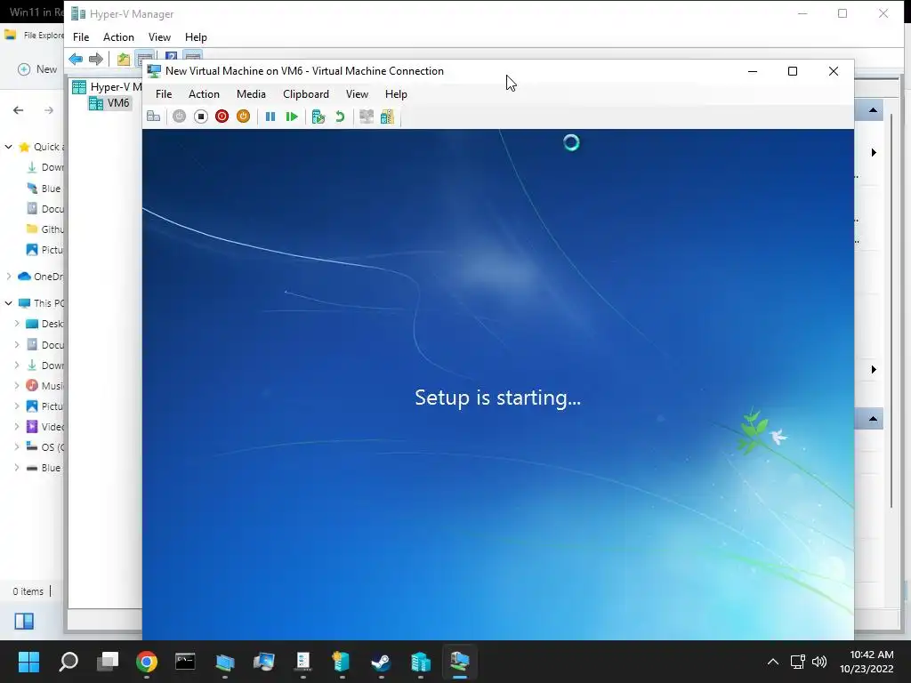Open Task View from taskbar

tap(108, 662)
